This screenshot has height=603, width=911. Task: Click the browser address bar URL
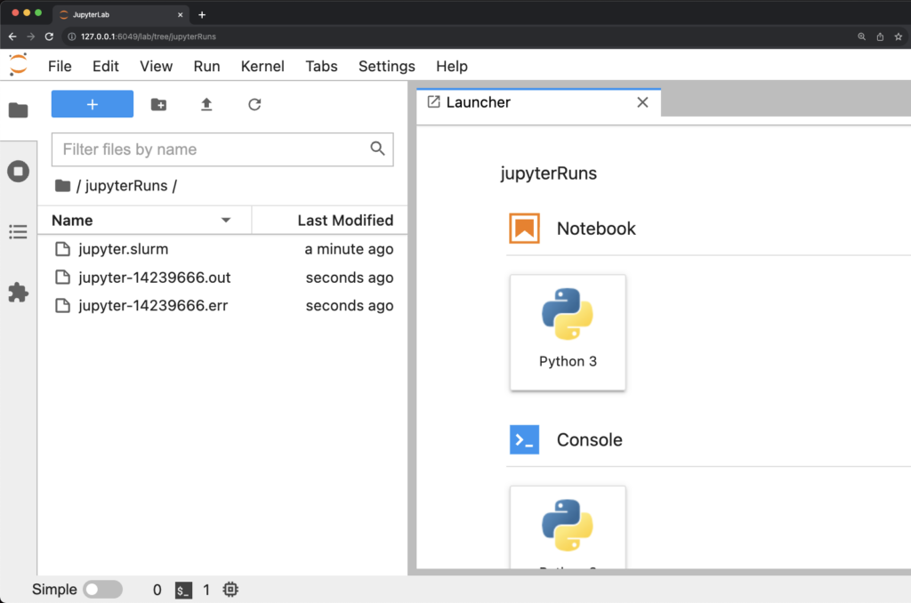(x=149, y=36)
